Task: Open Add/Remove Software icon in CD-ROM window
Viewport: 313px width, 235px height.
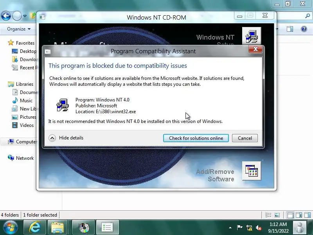Action: pos(252,171)
